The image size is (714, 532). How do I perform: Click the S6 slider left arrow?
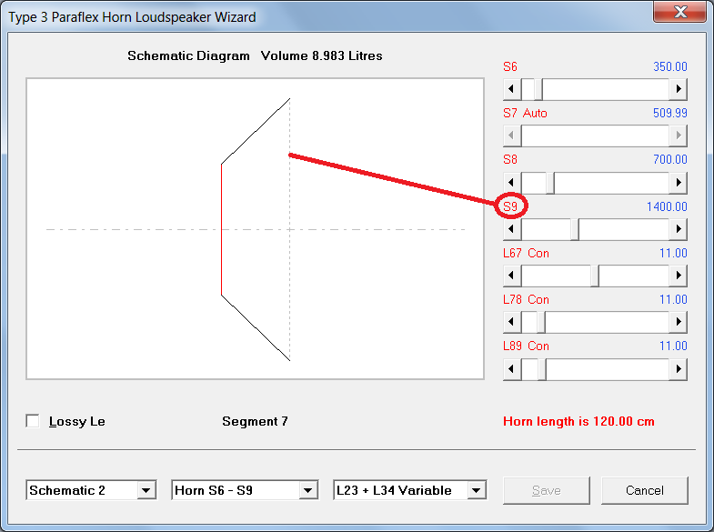click(512, 89)
